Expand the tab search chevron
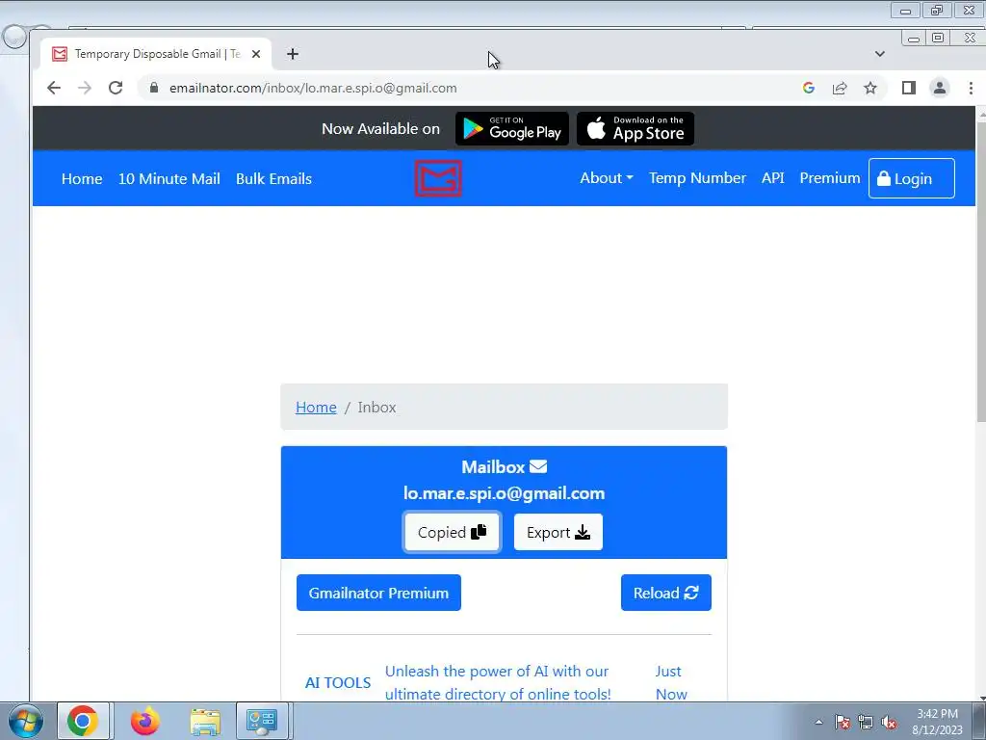 [x=880, y=54]
